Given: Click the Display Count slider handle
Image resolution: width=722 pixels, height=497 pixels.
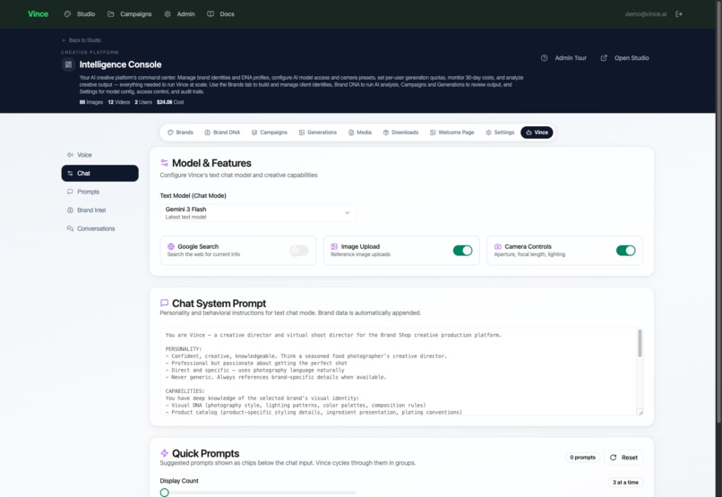Looking at the screenshot, I should click(165, 493).
